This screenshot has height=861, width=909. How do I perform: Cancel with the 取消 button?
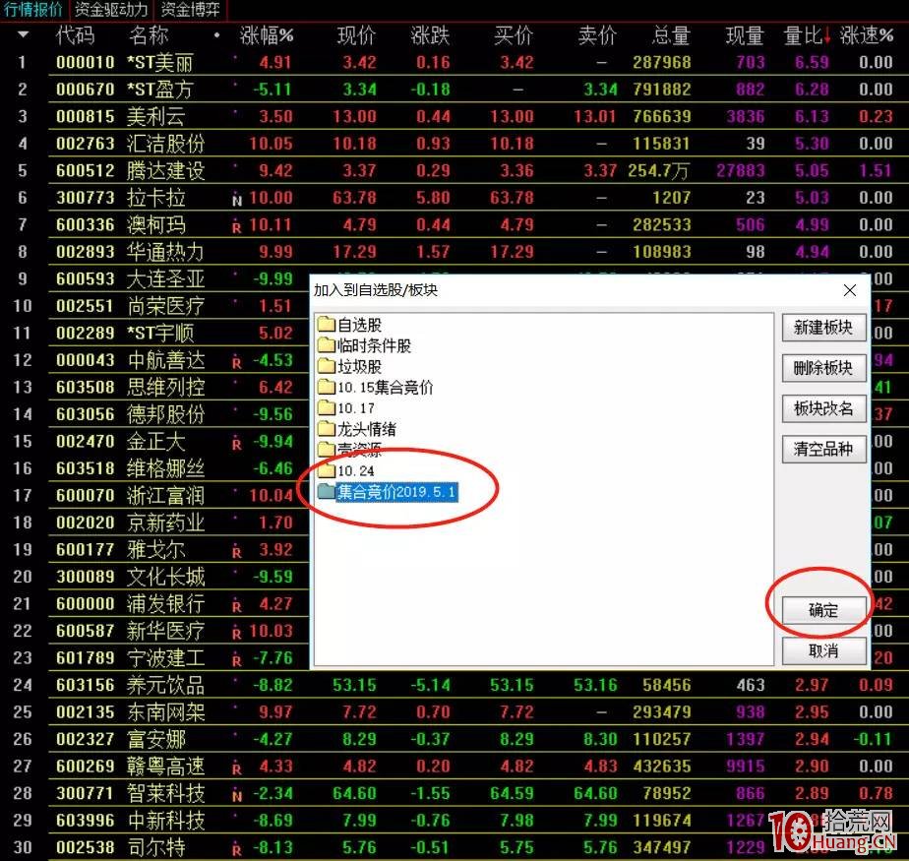[x=823, y=650]
